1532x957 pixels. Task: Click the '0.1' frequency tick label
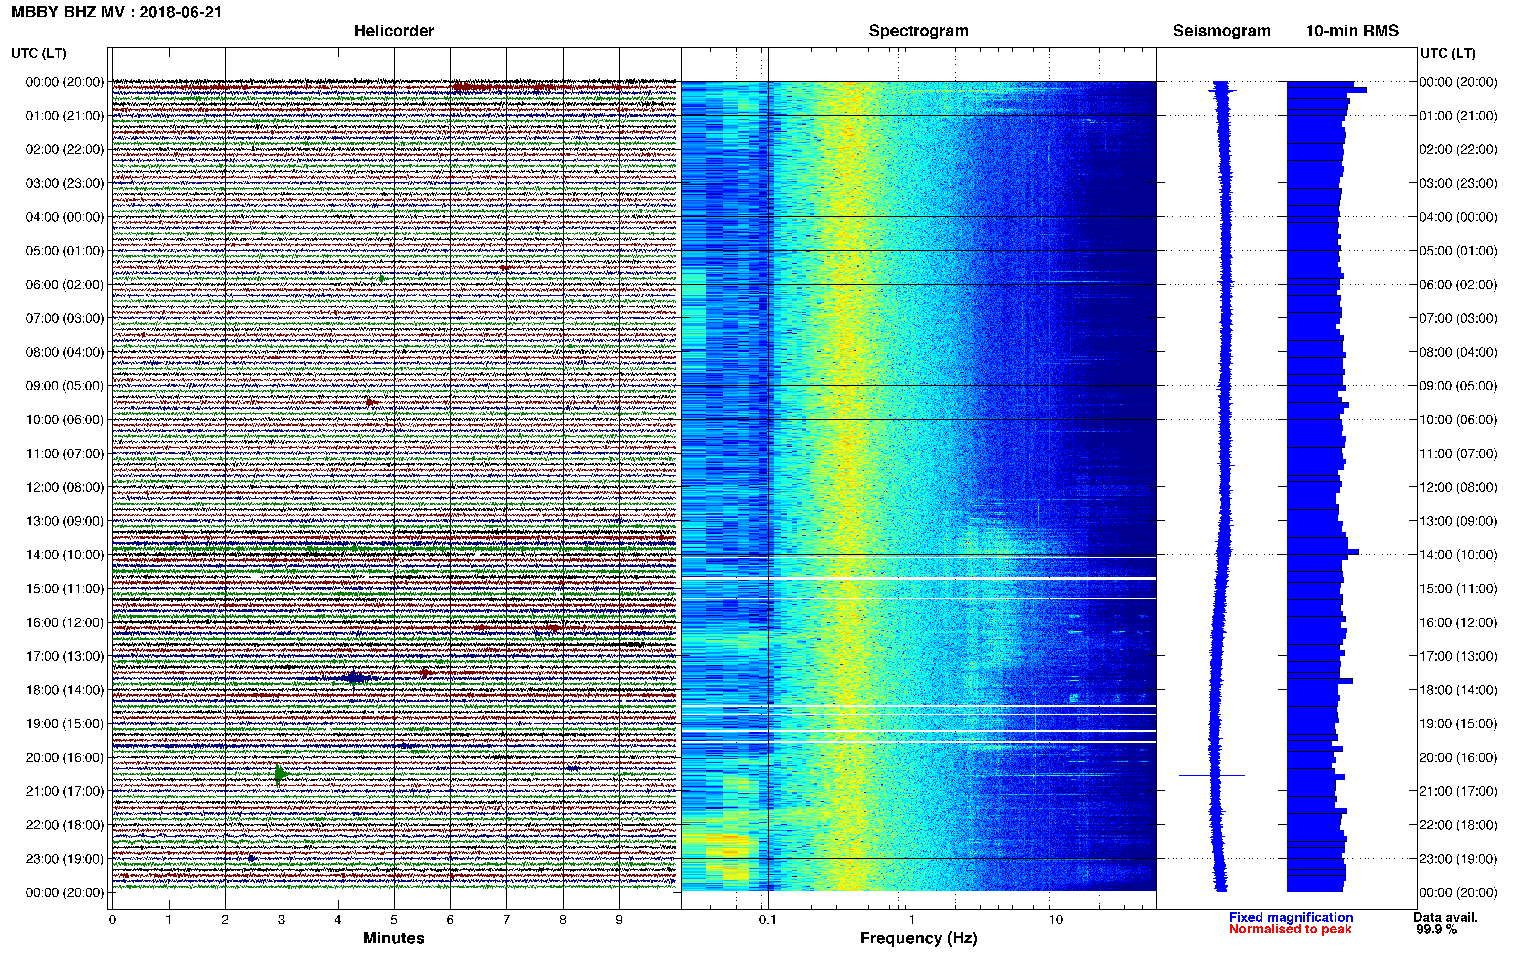click(768, 920)
